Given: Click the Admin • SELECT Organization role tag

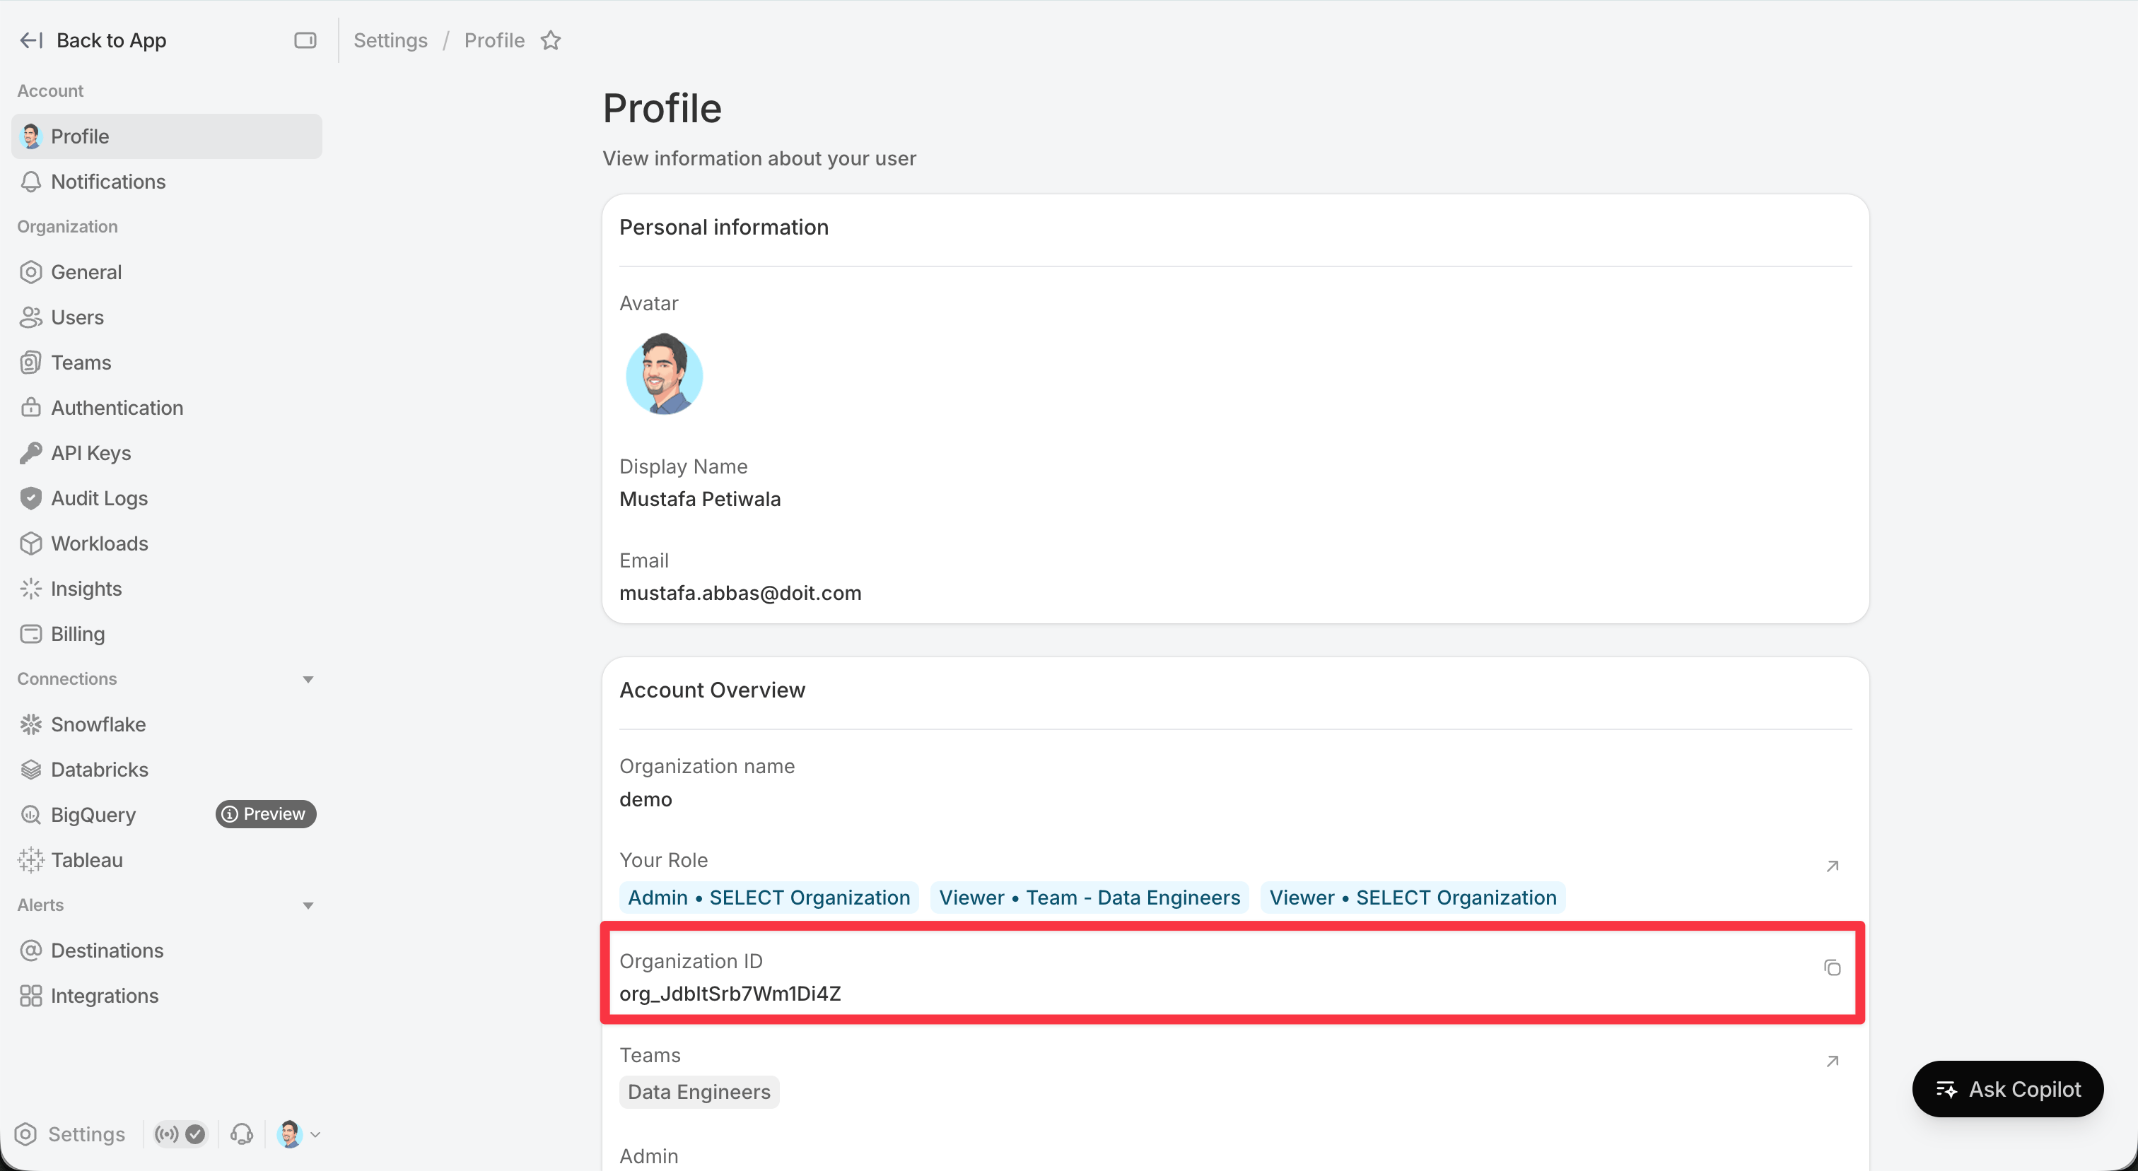Looking at the screenshot, I should click(x=769, y=898).
